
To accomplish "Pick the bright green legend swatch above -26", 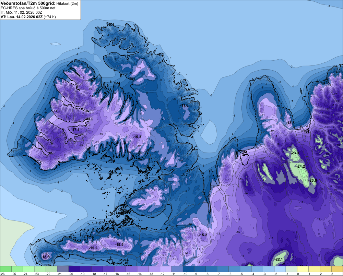I will (6, 269).
